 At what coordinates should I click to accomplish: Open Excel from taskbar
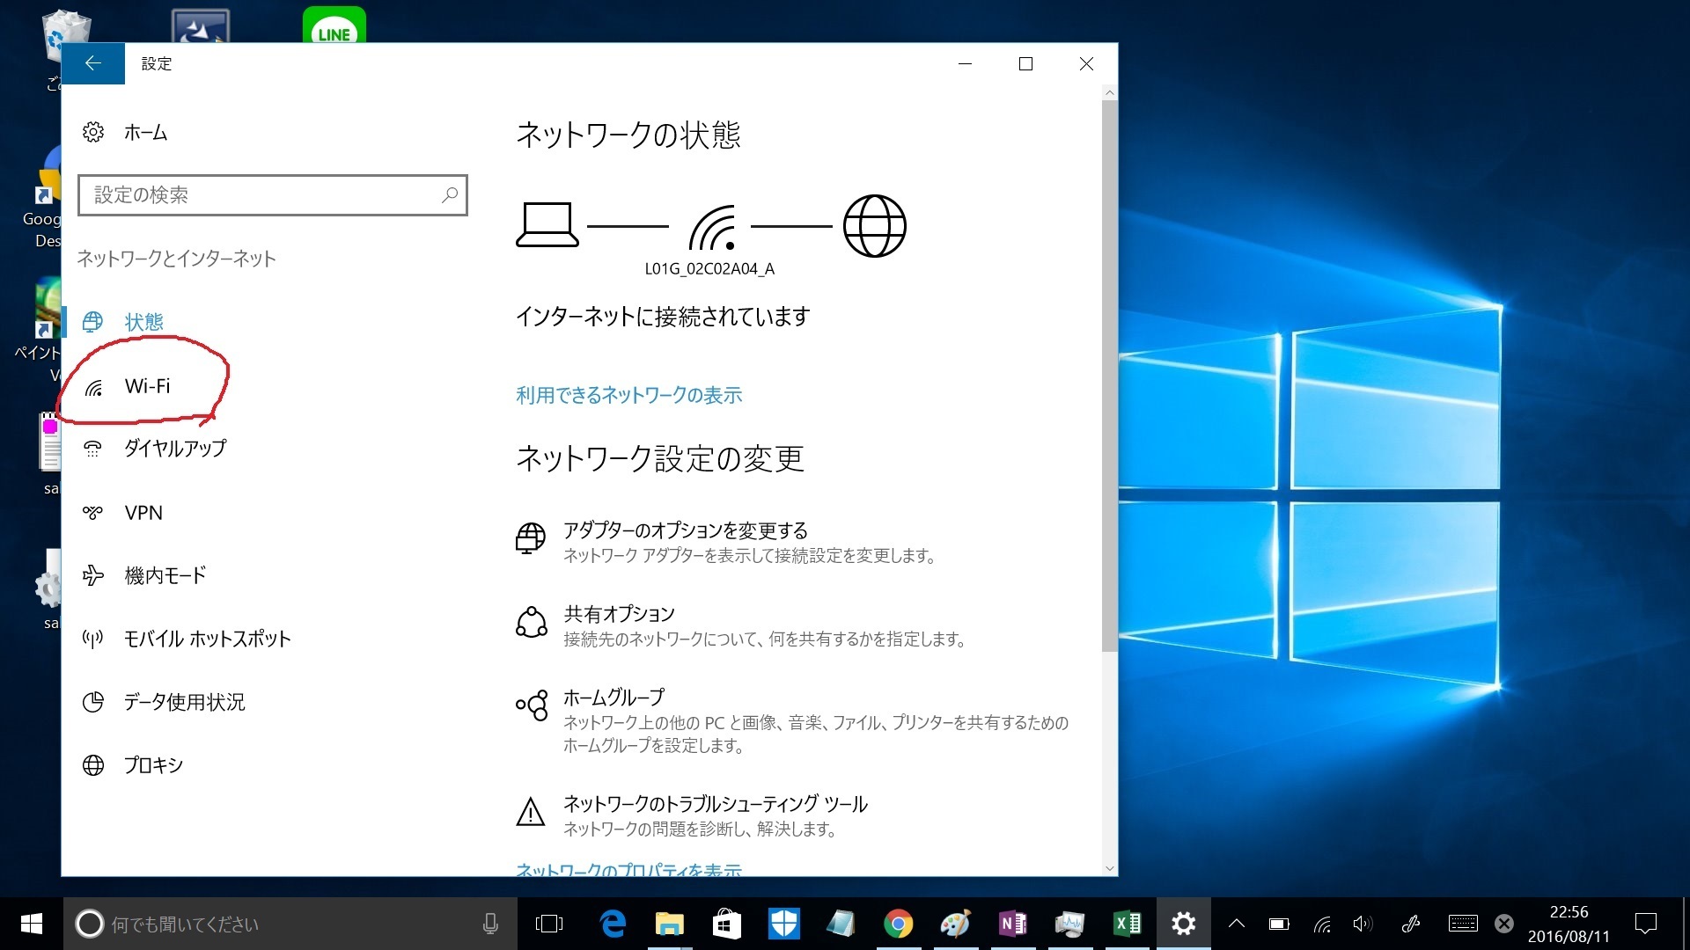(1127, 924)
